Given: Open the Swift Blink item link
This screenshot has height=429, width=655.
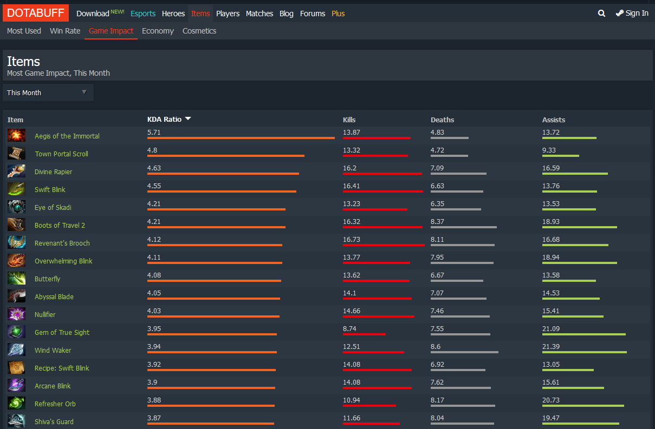Looking at the screenshot, I should [50, 189].
